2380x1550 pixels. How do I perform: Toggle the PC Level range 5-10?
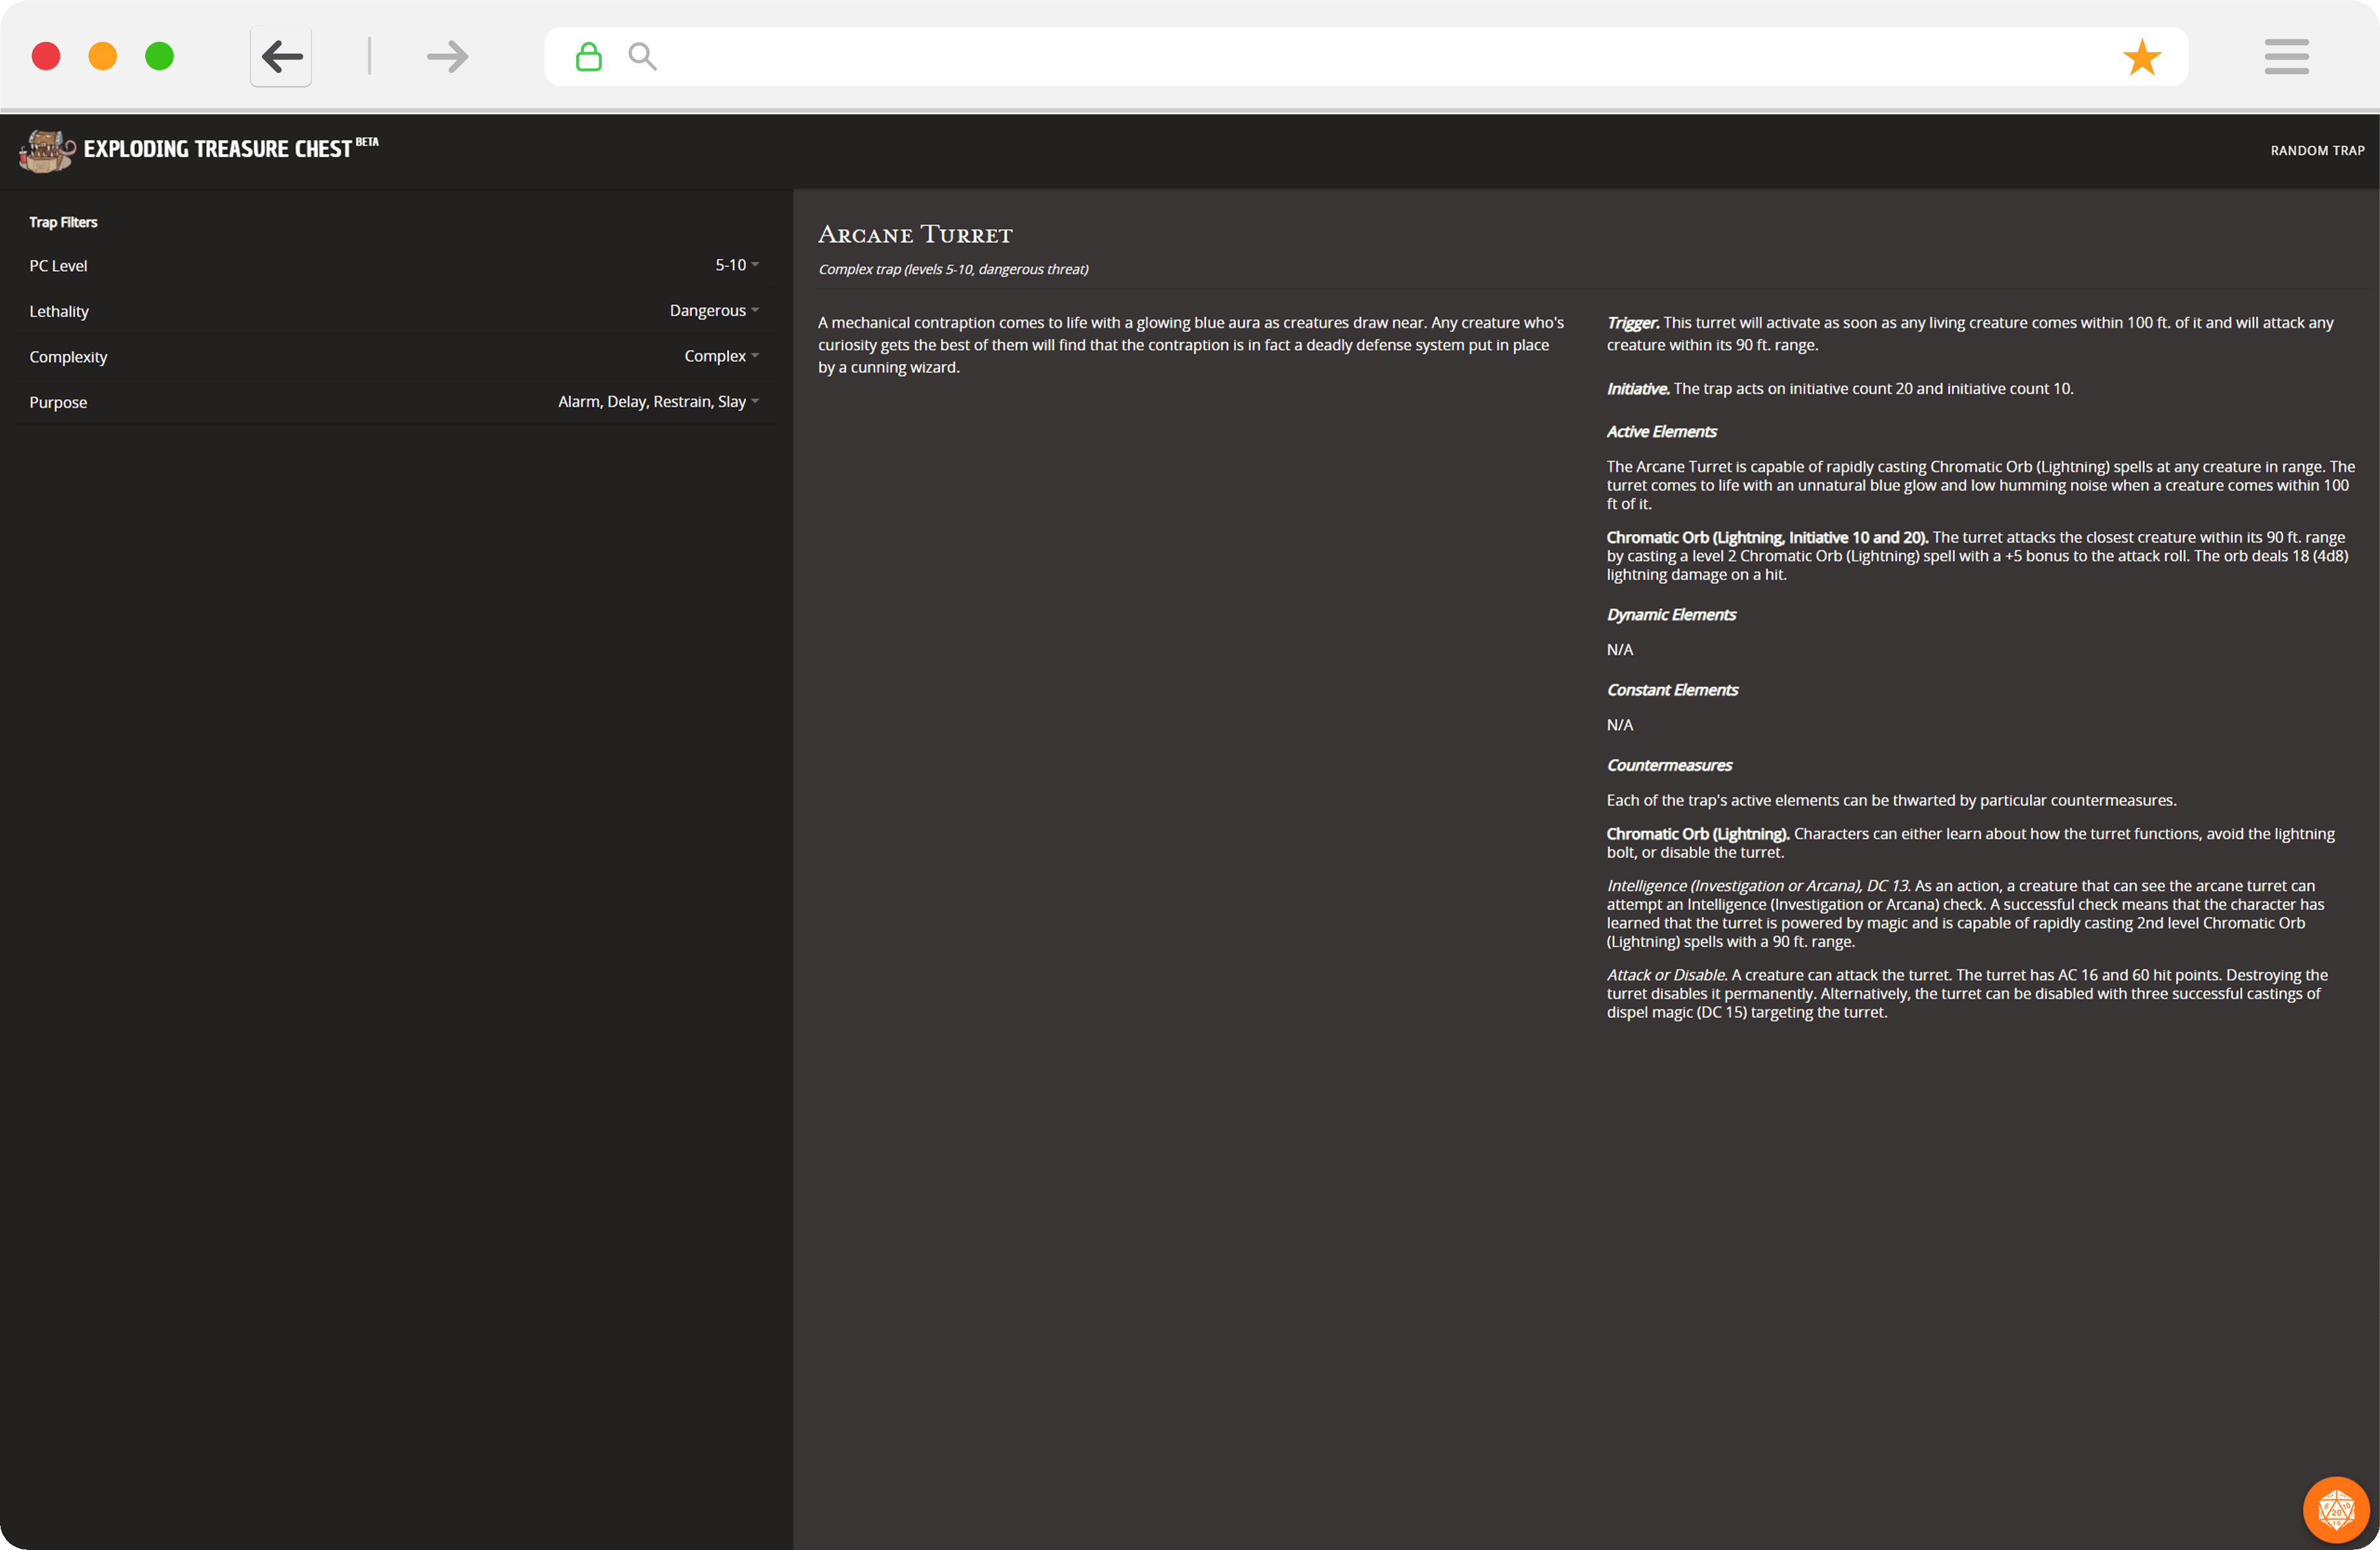[x=732, y=265]
